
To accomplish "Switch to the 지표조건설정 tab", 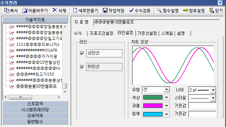I will point(102,33).
